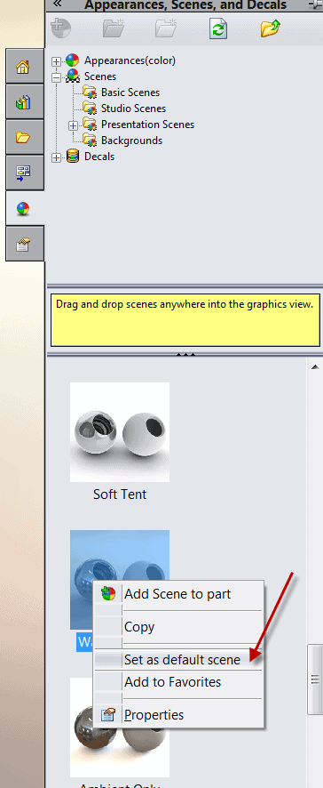The width and height of the screenshot is (323, 788).
Task: Select the Soft Tent scene thumbnail
Action: click(120, 432)
